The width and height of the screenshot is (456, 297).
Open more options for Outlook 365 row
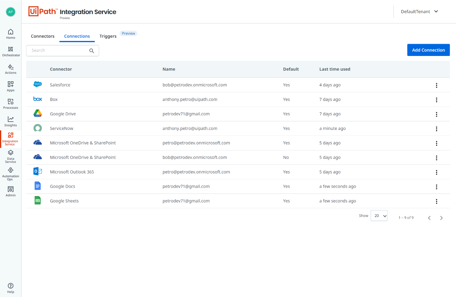[437, 172]
